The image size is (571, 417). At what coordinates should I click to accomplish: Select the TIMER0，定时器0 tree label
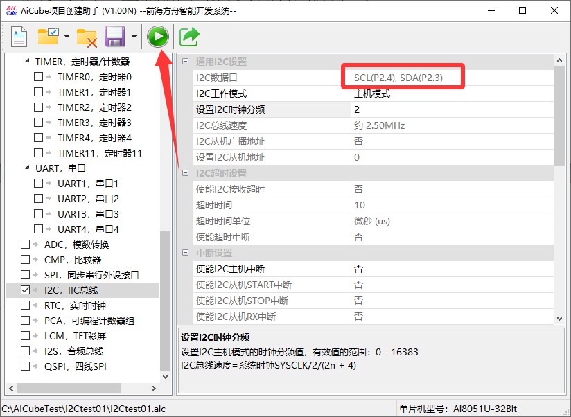94,76
